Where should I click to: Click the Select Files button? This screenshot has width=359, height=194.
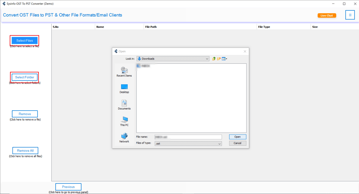tap(24, 41)
